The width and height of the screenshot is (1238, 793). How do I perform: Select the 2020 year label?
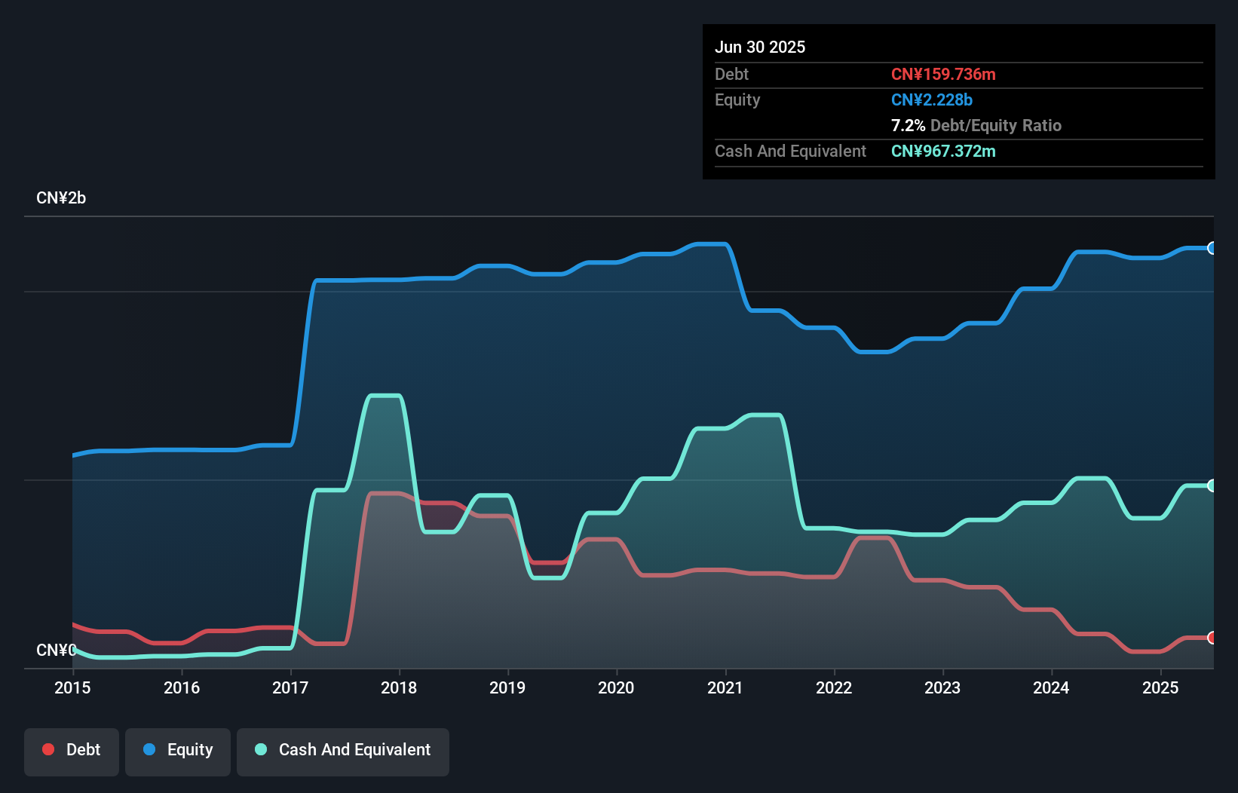point(616,687)
